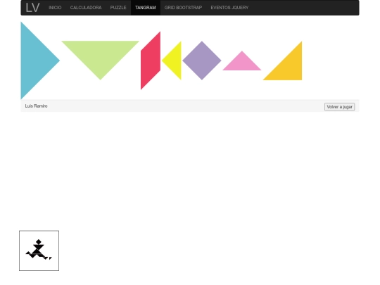Image resolution: width=380 pixels, height=285 pixels.
Task: Click the Volver a jugar button
Action: (x=339, y=107)
